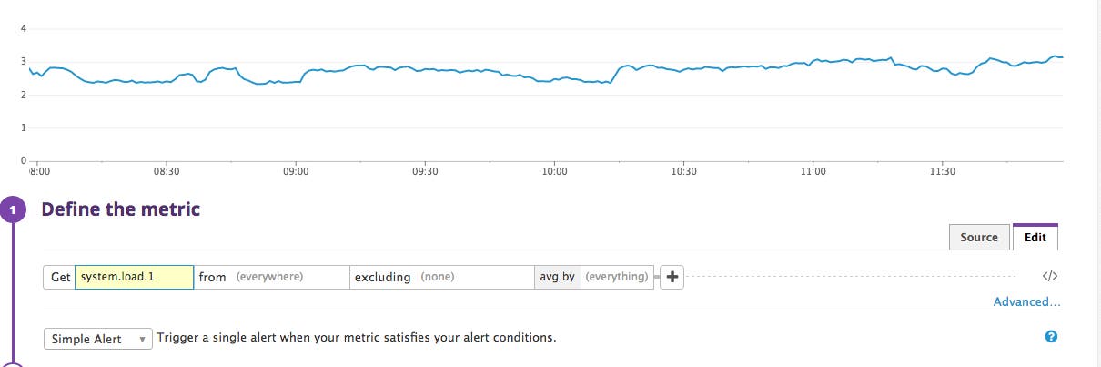The height and width of the screenshot is (367, 1101).
Task: Click the purple step 1 circle
Action: coord(13,211)
